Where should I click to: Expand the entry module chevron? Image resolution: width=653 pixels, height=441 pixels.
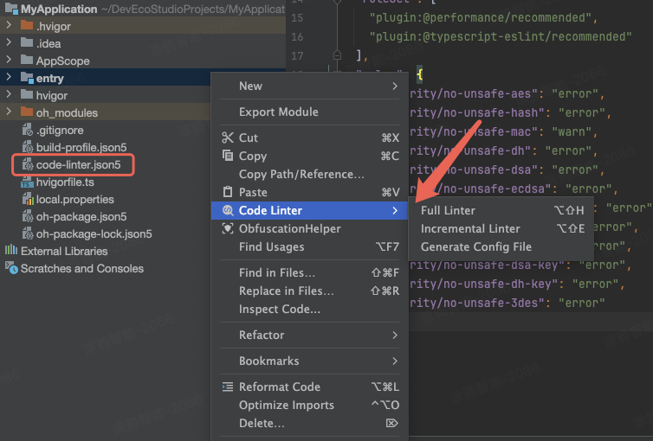[x=9, y=78]
